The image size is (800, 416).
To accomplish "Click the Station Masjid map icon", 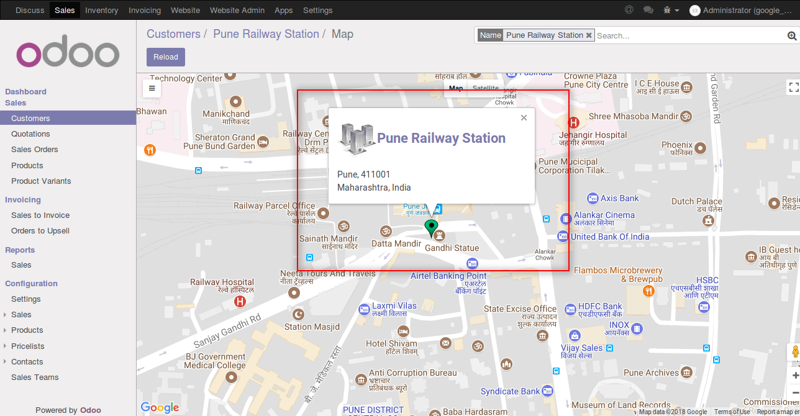I will [299, 314].
